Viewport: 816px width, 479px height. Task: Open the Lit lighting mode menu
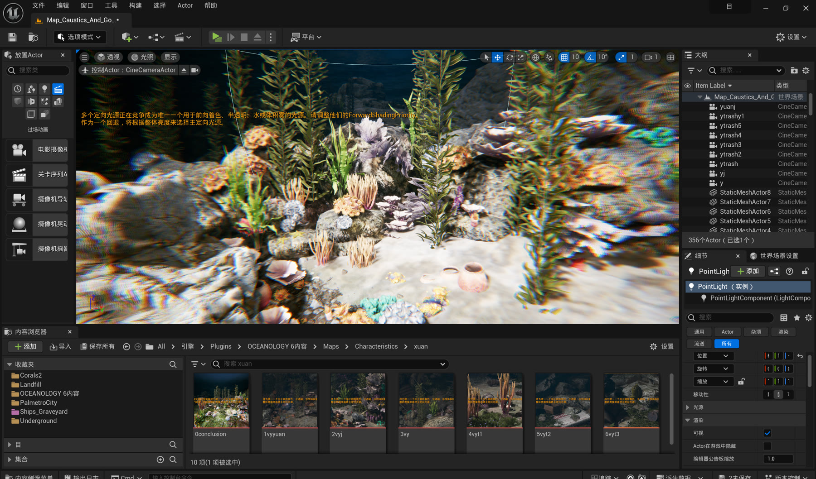pyautogui.click(x=142, y=57)
